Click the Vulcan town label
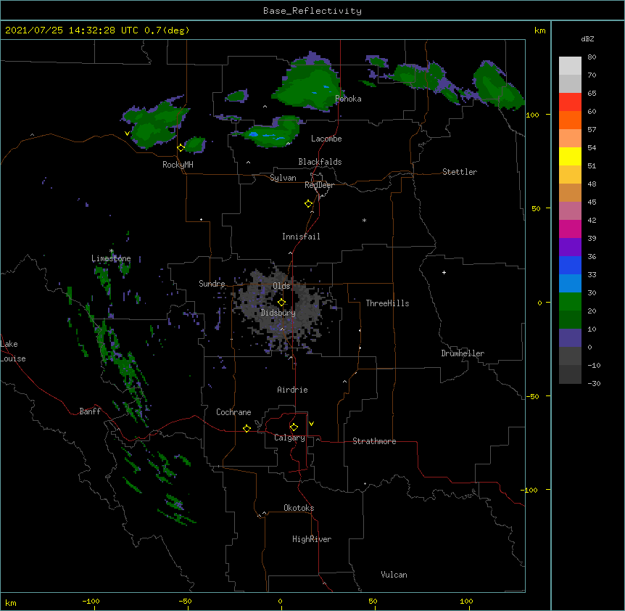Viewport: 625px width, 611px height. point(394,575)
